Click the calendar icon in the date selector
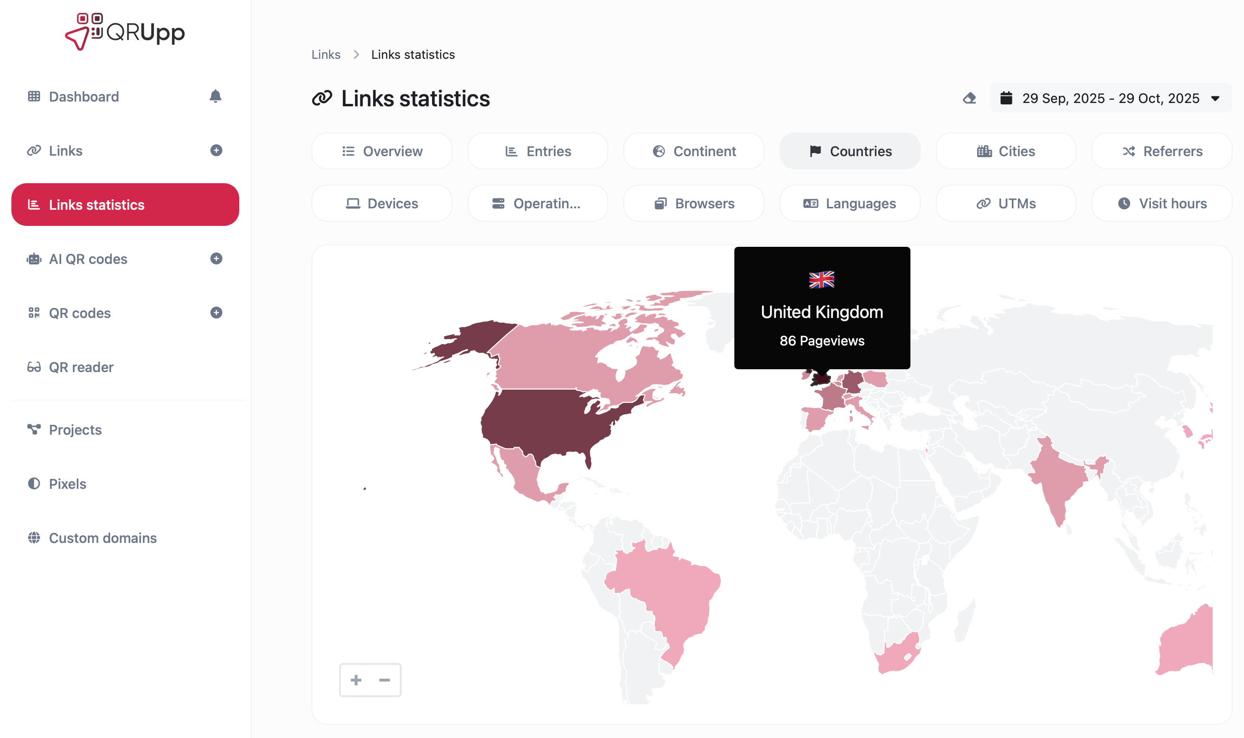Viewport: 1244px width, 738px height. [x=1007, y=98]
